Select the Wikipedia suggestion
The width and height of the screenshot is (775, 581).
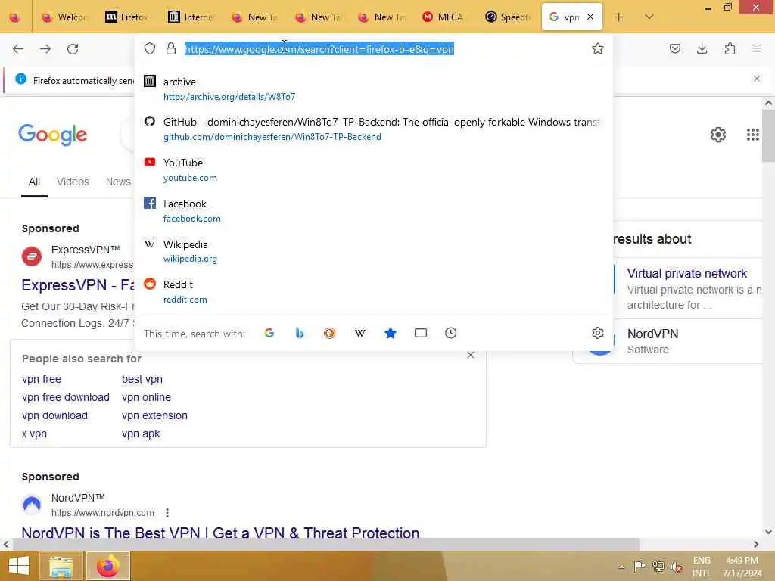coord(373,251)
